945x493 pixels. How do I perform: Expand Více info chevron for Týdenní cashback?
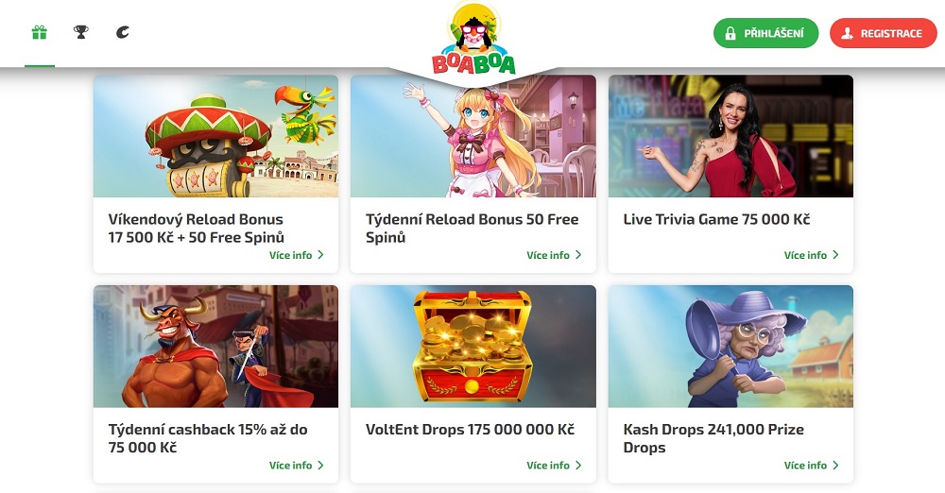(320, 466)
